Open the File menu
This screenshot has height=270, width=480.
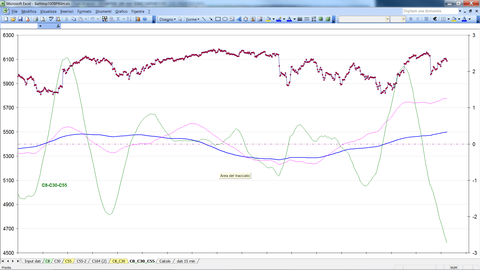(x=14, y=11)
